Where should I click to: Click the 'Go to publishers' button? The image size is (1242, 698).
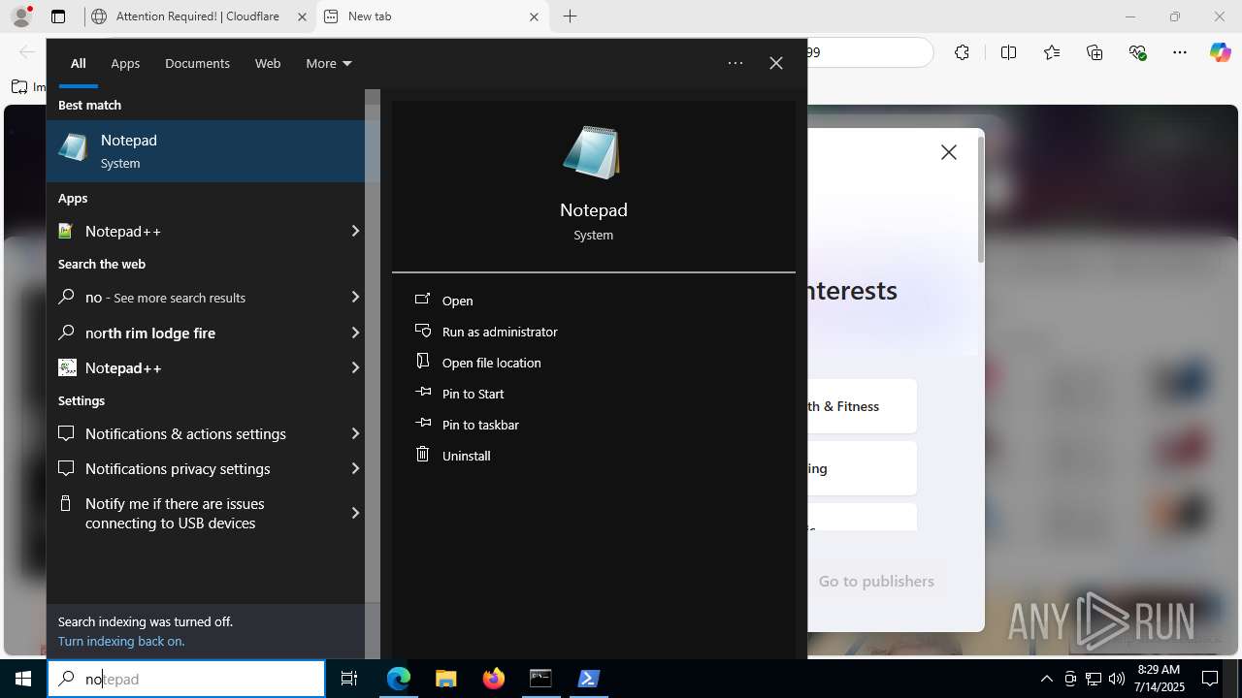click(876, 581)
